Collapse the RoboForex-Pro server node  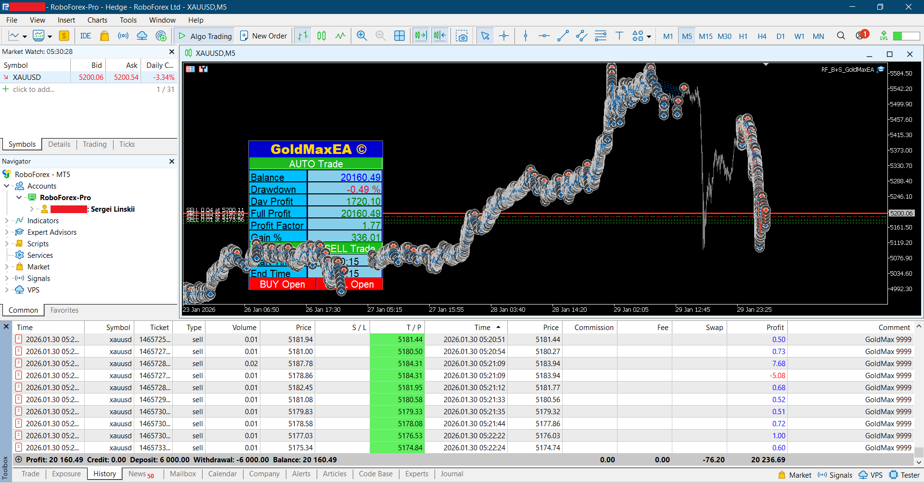(19, 197)
